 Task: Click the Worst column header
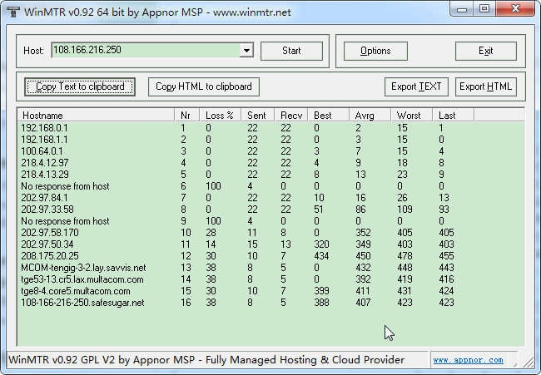(x=412, y=115)
